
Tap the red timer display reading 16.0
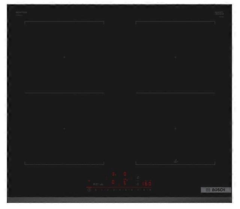click(146, 184)
